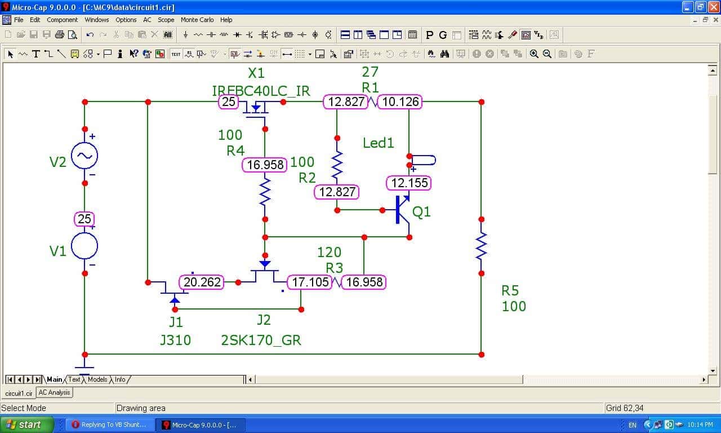This screenshot has width=721, height=433.
Task: Select the 2SK170_GR part label
Action: click(x=261, y=340)
